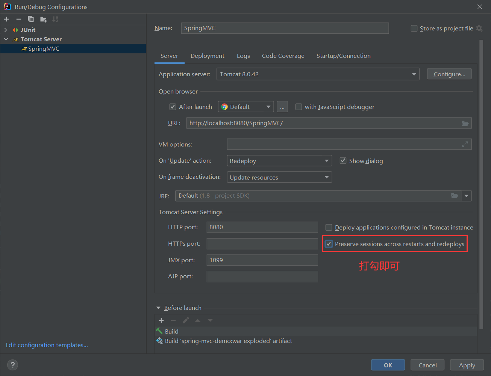Click the Name input field
Screen dimensions: 491x376
(285, 28)
